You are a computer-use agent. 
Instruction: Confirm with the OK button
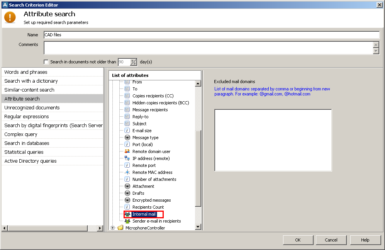point(298,240)
